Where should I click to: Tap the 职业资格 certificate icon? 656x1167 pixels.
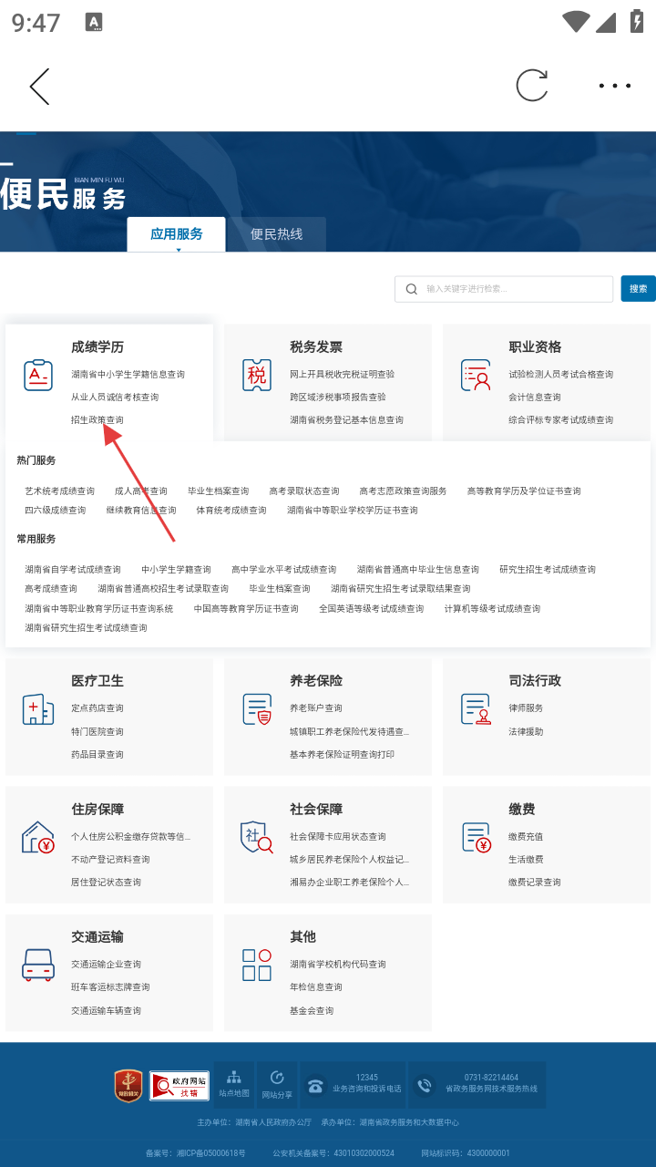point(476,375)
